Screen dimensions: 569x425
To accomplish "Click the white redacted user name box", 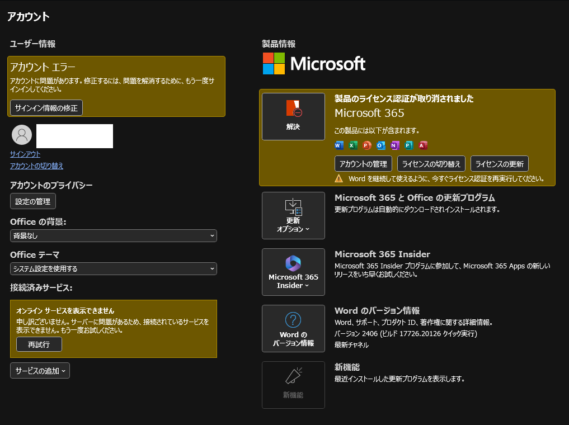I will [x=75, y=136].
